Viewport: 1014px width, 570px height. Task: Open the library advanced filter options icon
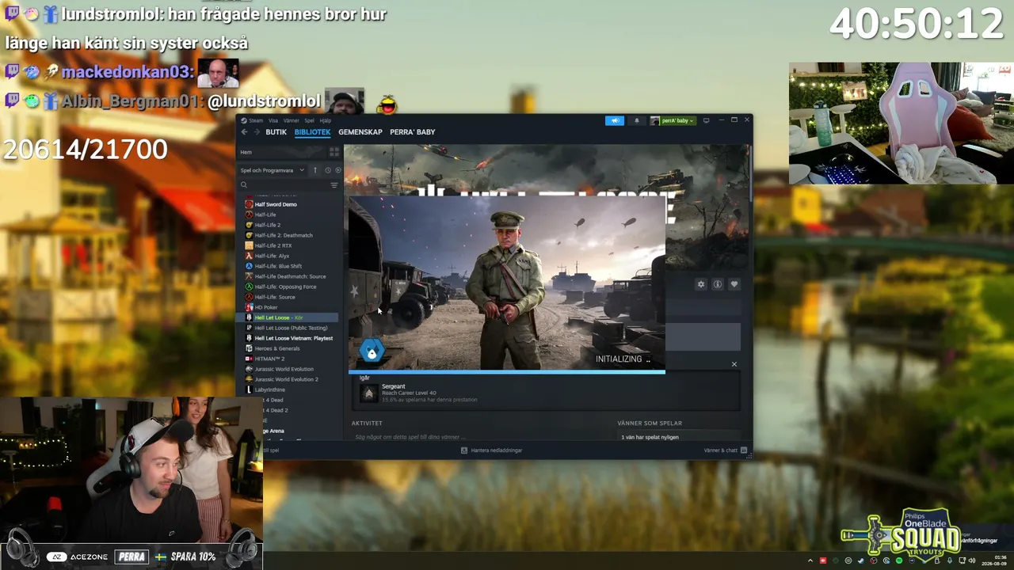334,185
